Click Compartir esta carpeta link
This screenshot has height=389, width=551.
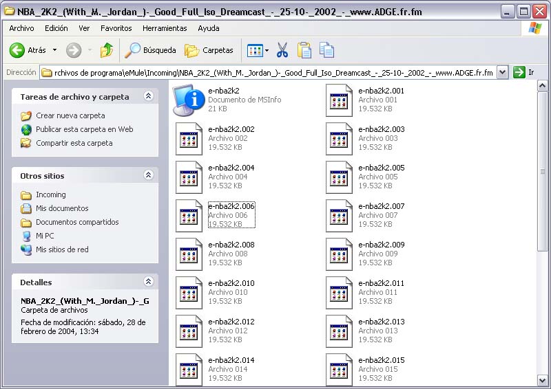pyautogui.click(x=74, y=143)
